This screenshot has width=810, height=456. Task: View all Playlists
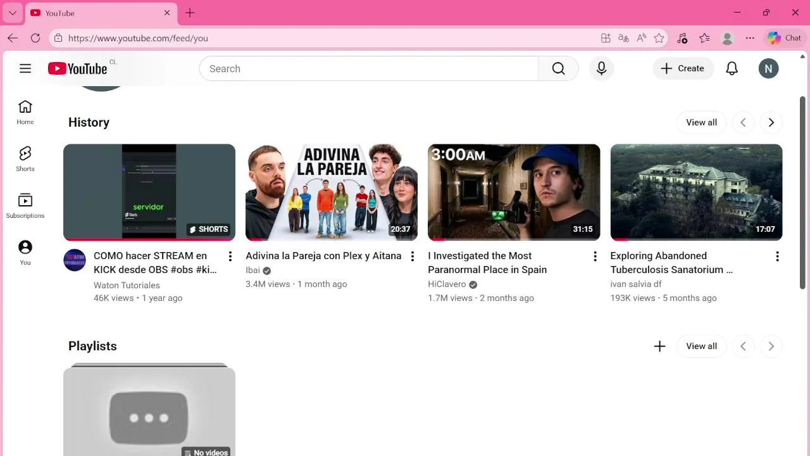701,346
